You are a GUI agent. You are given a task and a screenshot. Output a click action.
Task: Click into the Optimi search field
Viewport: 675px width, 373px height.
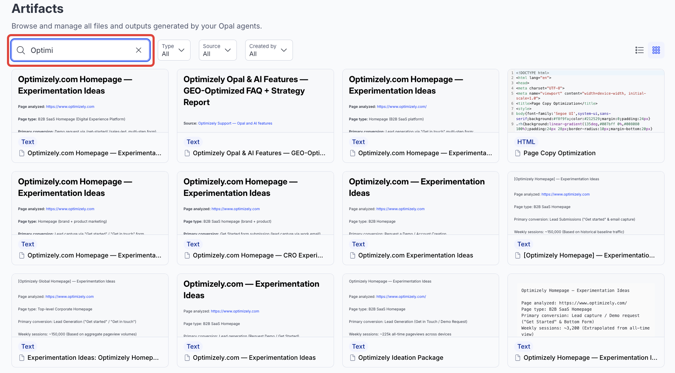(80, 50)
